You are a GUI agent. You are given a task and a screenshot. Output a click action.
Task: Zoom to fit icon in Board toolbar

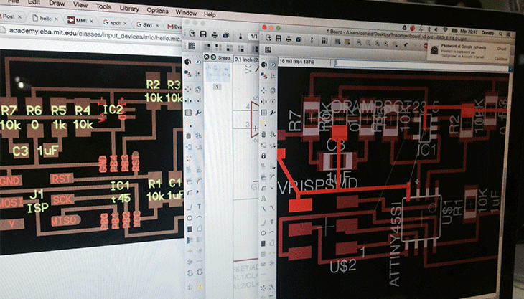[359, 43]
